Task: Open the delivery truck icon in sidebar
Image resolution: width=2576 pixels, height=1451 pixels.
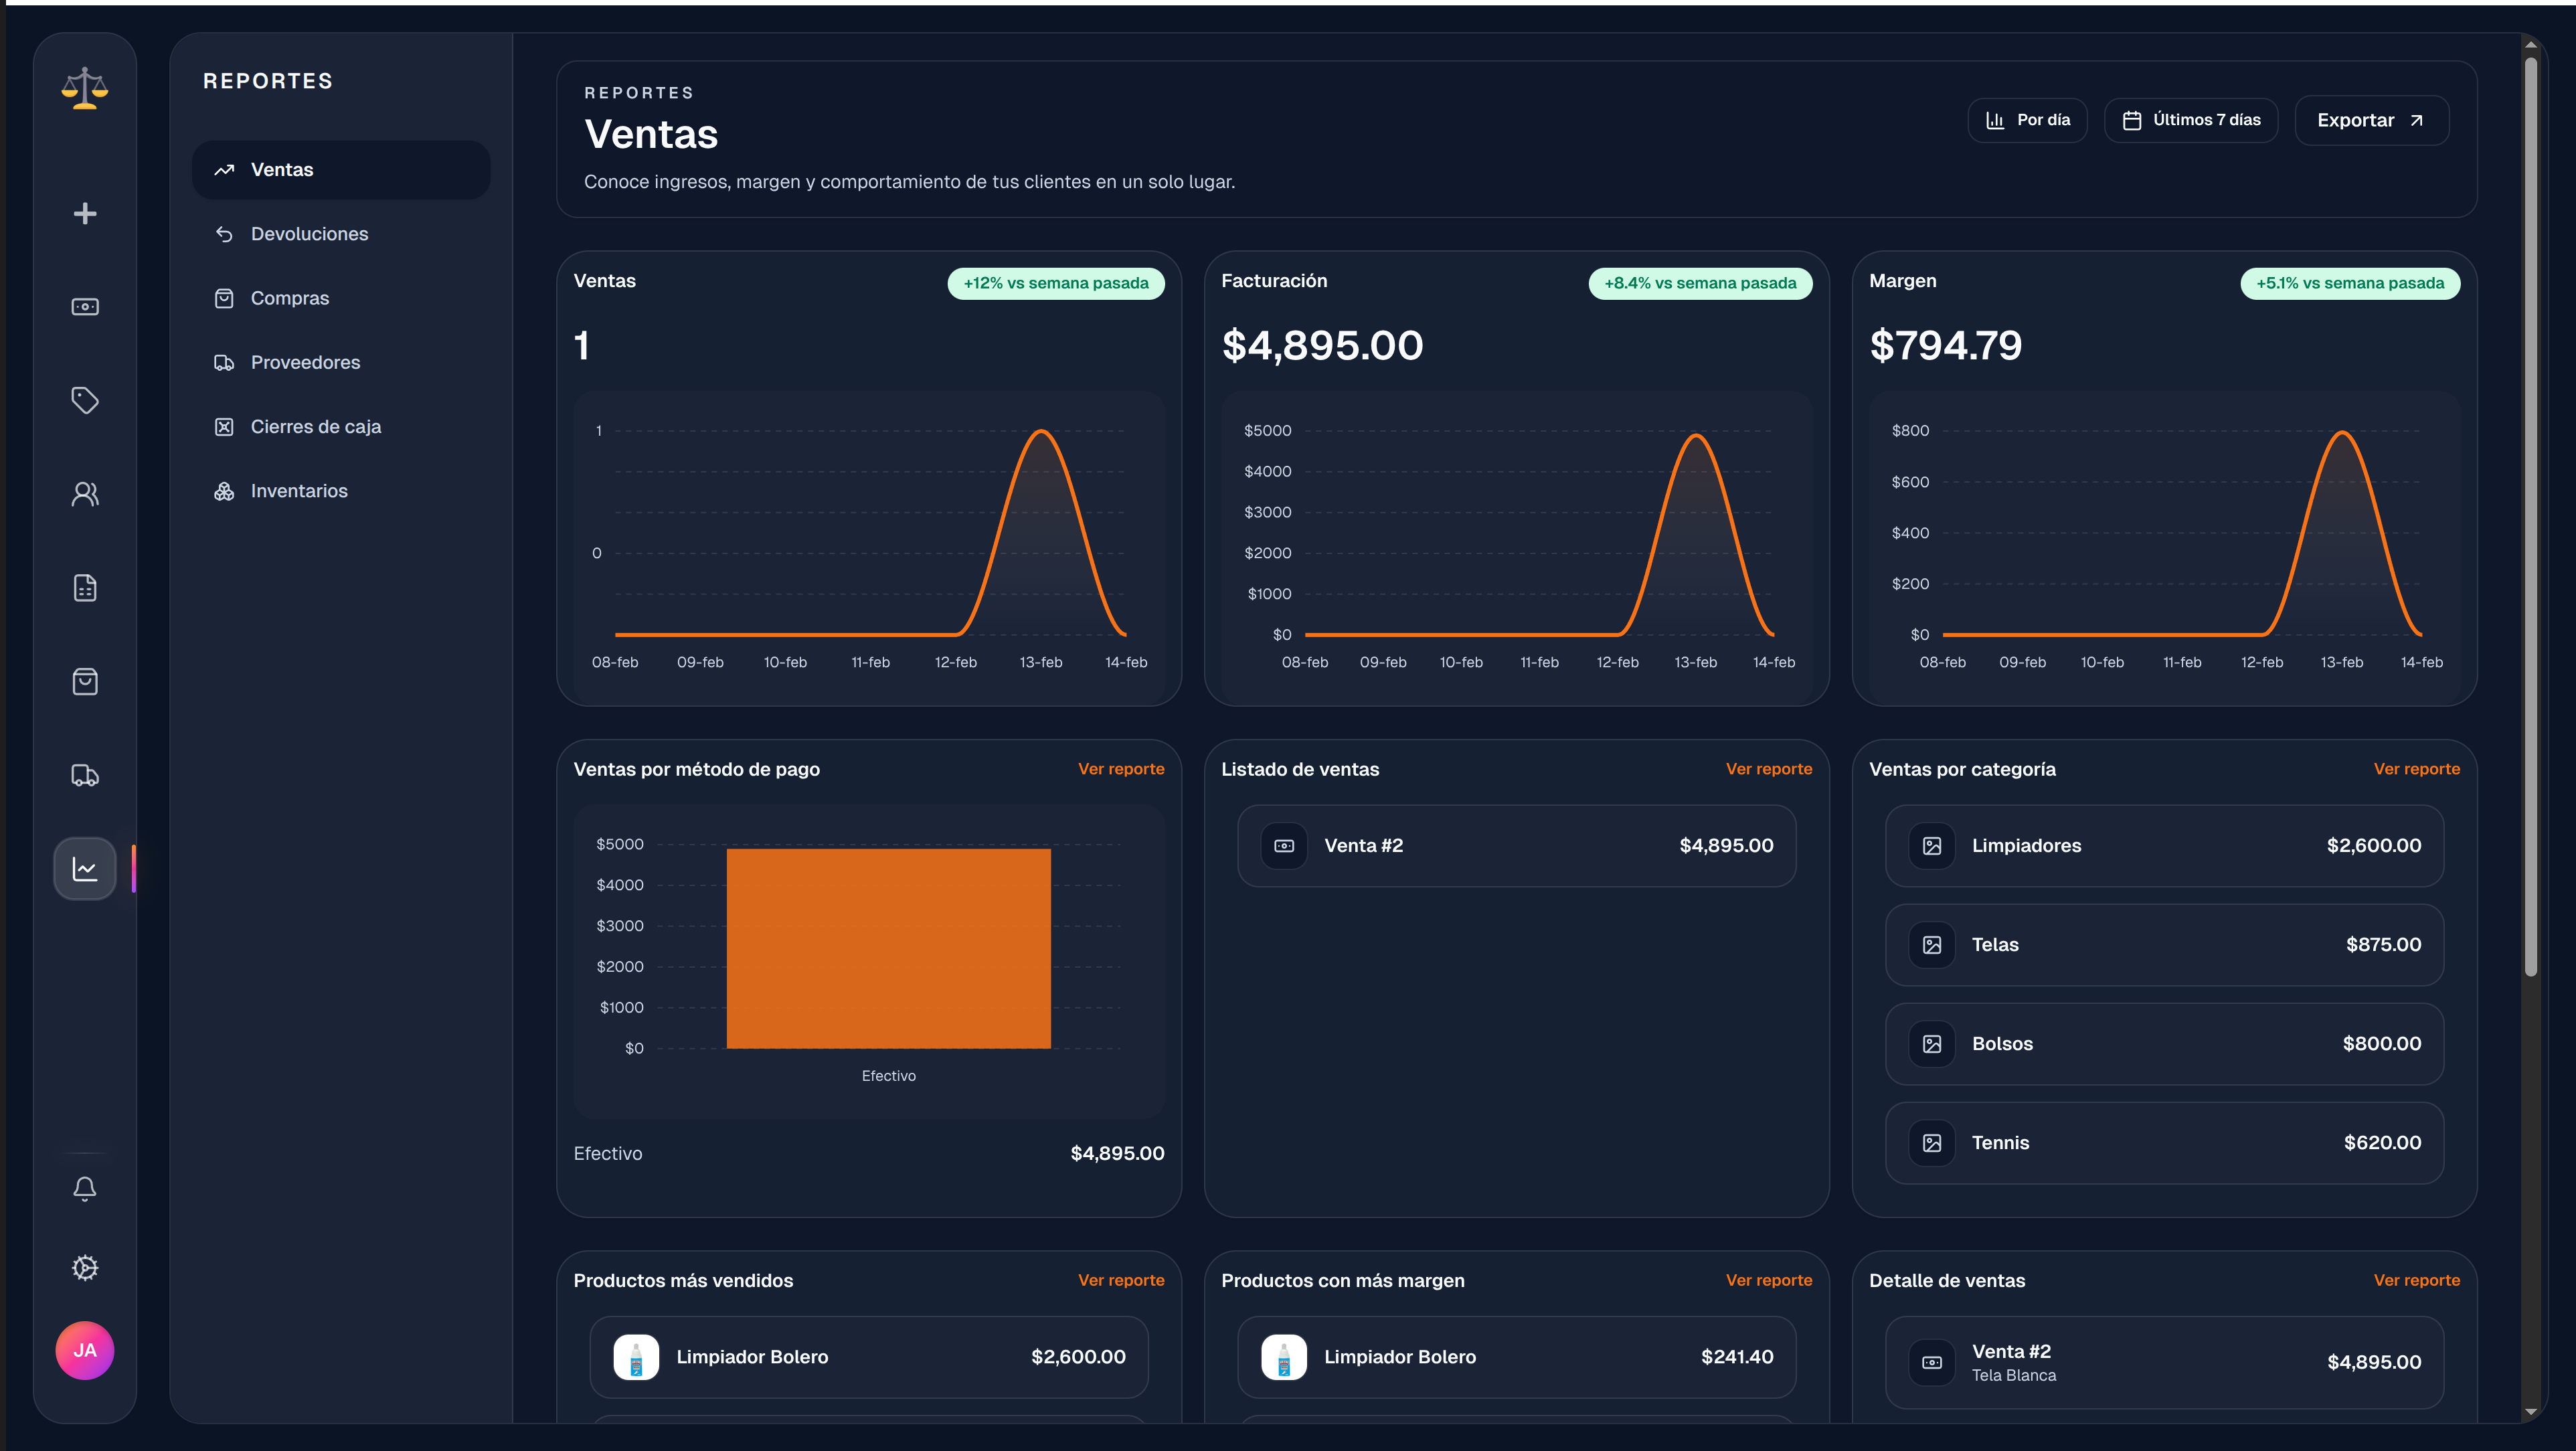Action: click(x=85, y=775)
